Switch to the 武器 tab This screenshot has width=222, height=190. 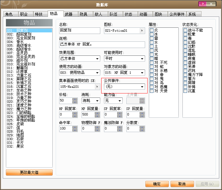(x=70, y=14)
